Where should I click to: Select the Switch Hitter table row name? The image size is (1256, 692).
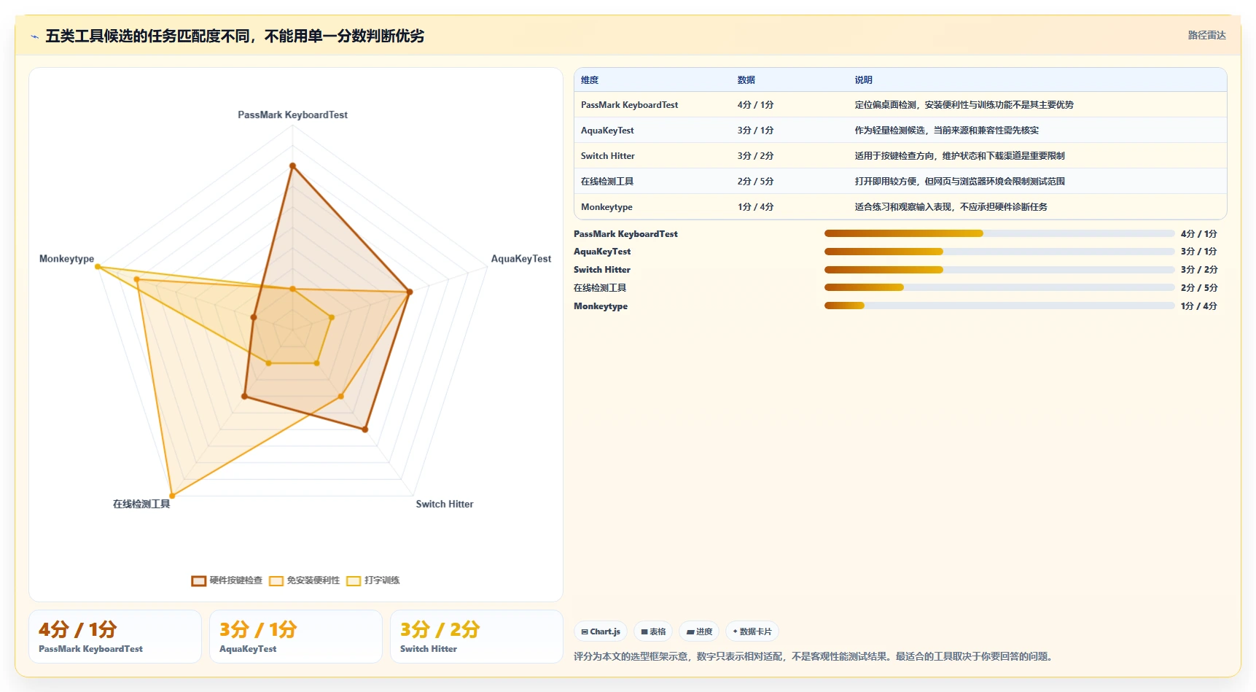(608, 156)
